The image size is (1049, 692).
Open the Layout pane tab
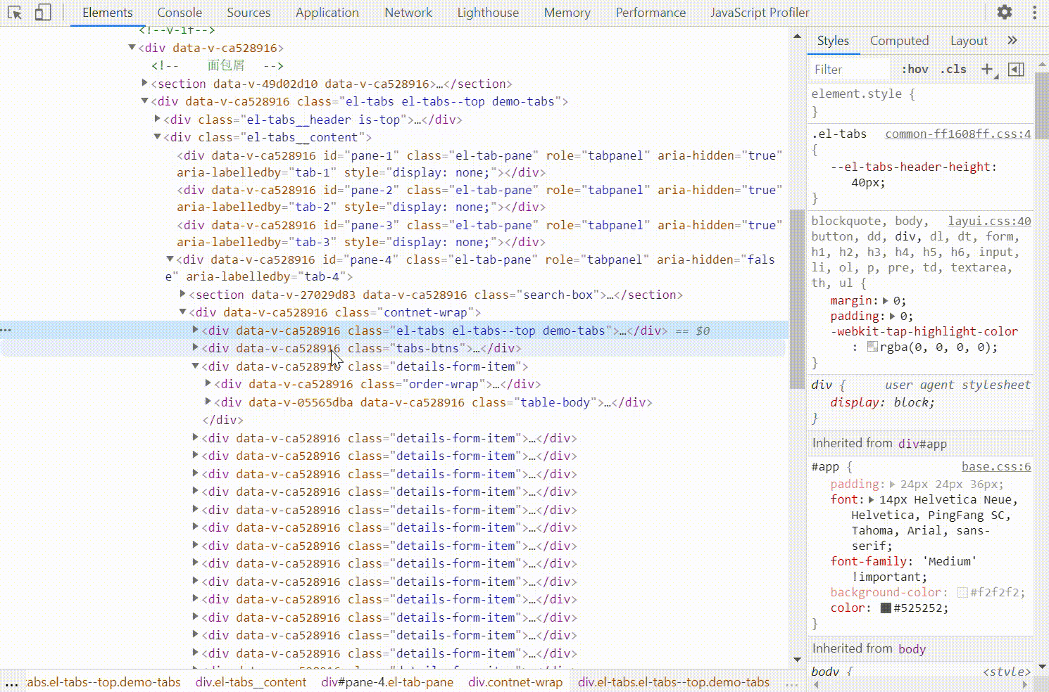pyautogui.click(x=969, y=41)
